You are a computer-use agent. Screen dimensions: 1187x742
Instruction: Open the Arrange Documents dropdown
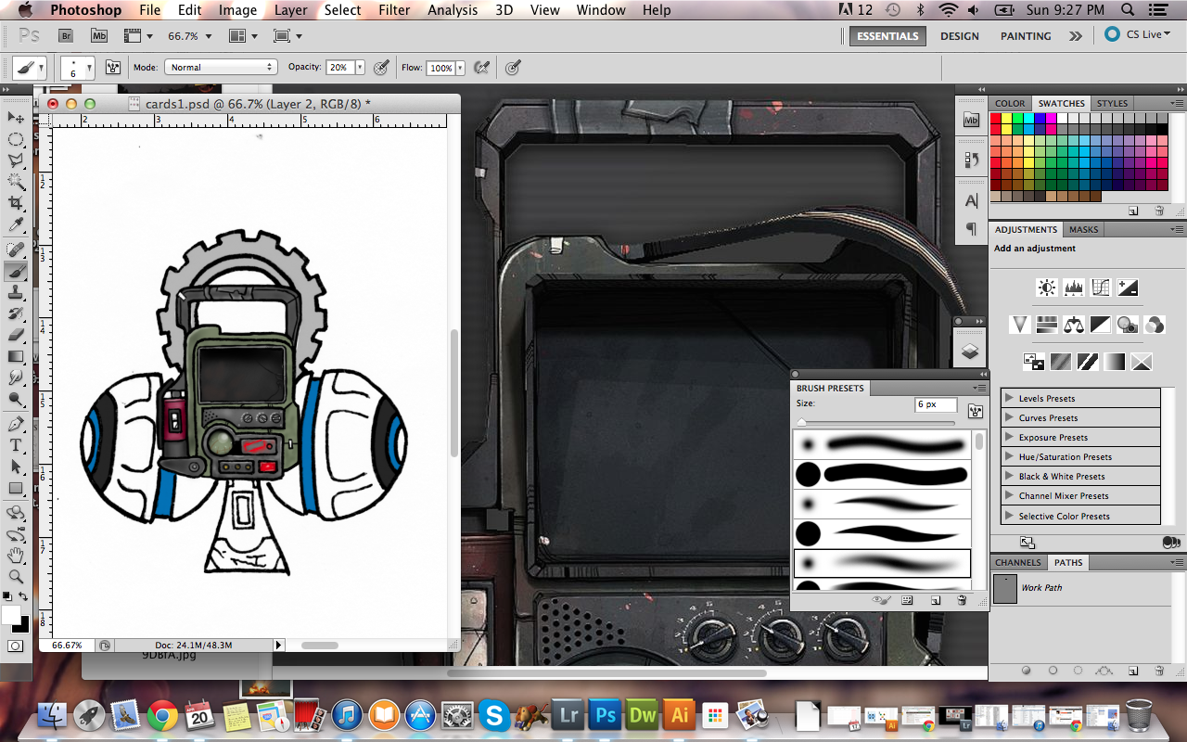point(242,36)
